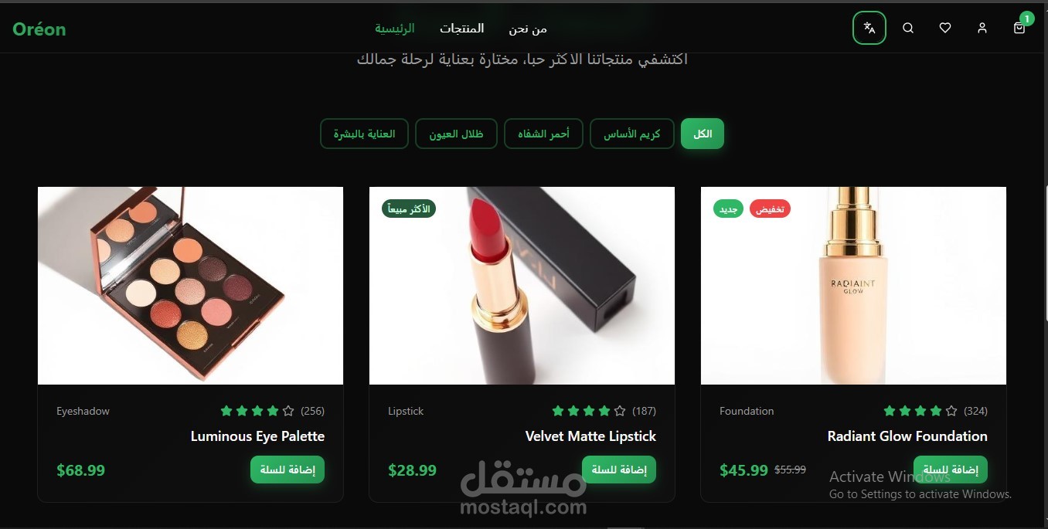The image size is (1048, 529).
Task: Open the user account icon
Action: [x=982, y=28]
